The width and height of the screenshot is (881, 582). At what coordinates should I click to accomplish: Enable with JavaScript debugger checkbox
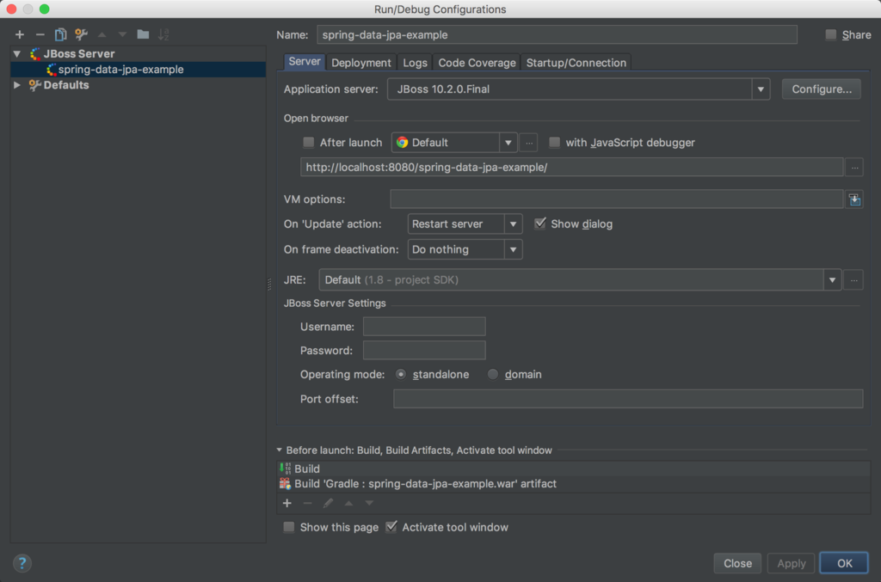click(x=555, y=143)
